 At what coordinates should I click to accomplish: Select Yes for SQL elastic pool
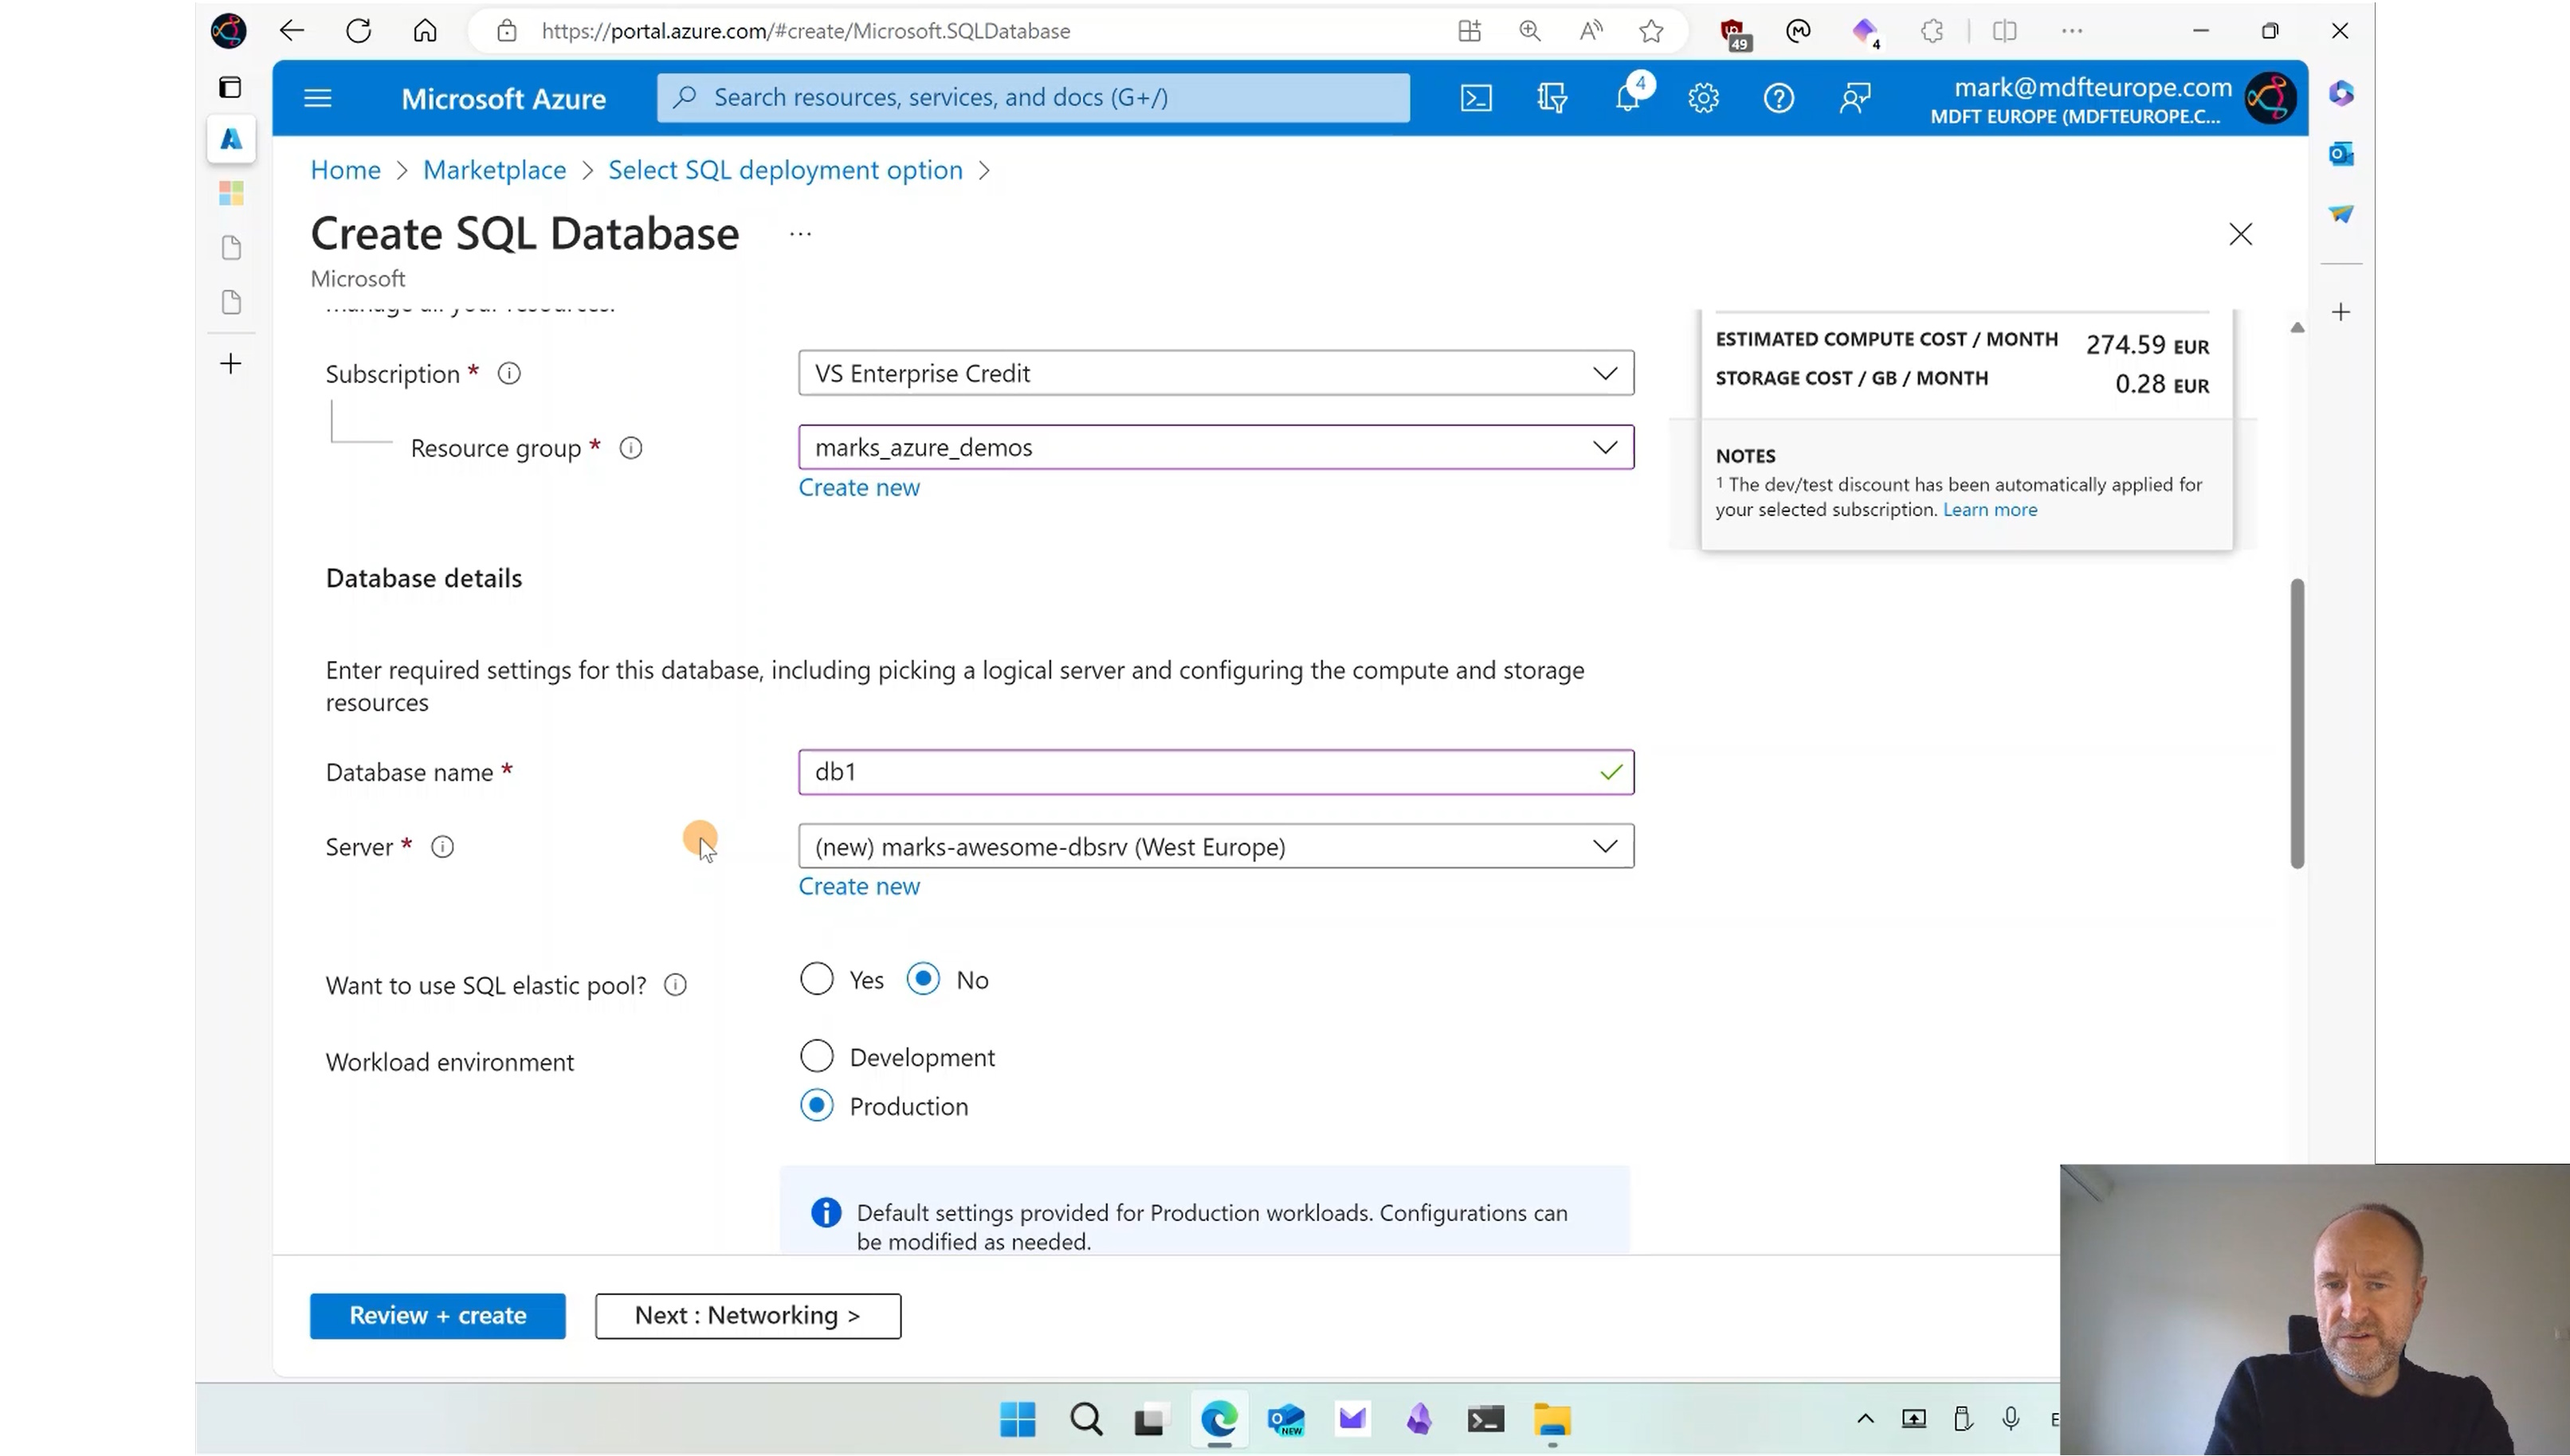[x=816, y=979]
